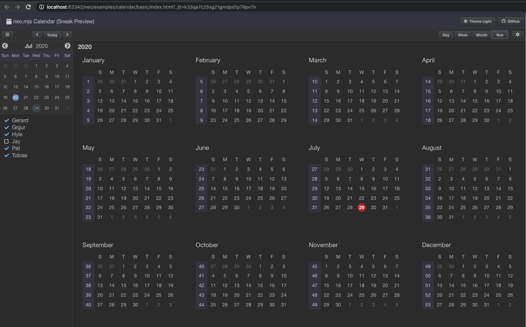Go to next period with right chevron button
The image size is (526, 327).
click(x=67, y=34)
